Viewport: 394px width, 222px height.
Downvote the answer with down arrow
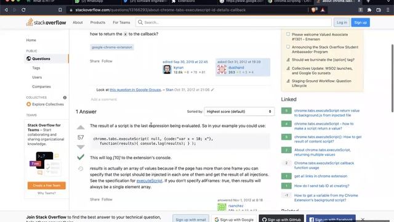click(x=81, y=147)
